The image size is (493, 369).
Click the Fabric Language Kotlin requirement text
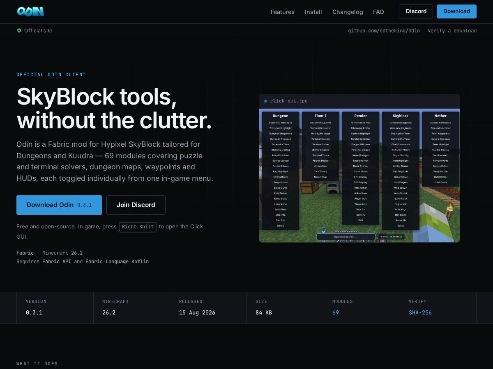117,262
